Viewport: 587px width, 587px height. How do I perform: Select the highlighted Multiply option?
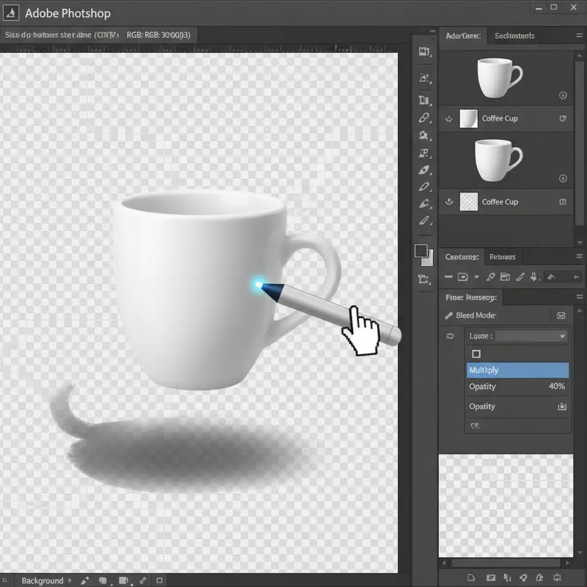click(x=518, y=370)
